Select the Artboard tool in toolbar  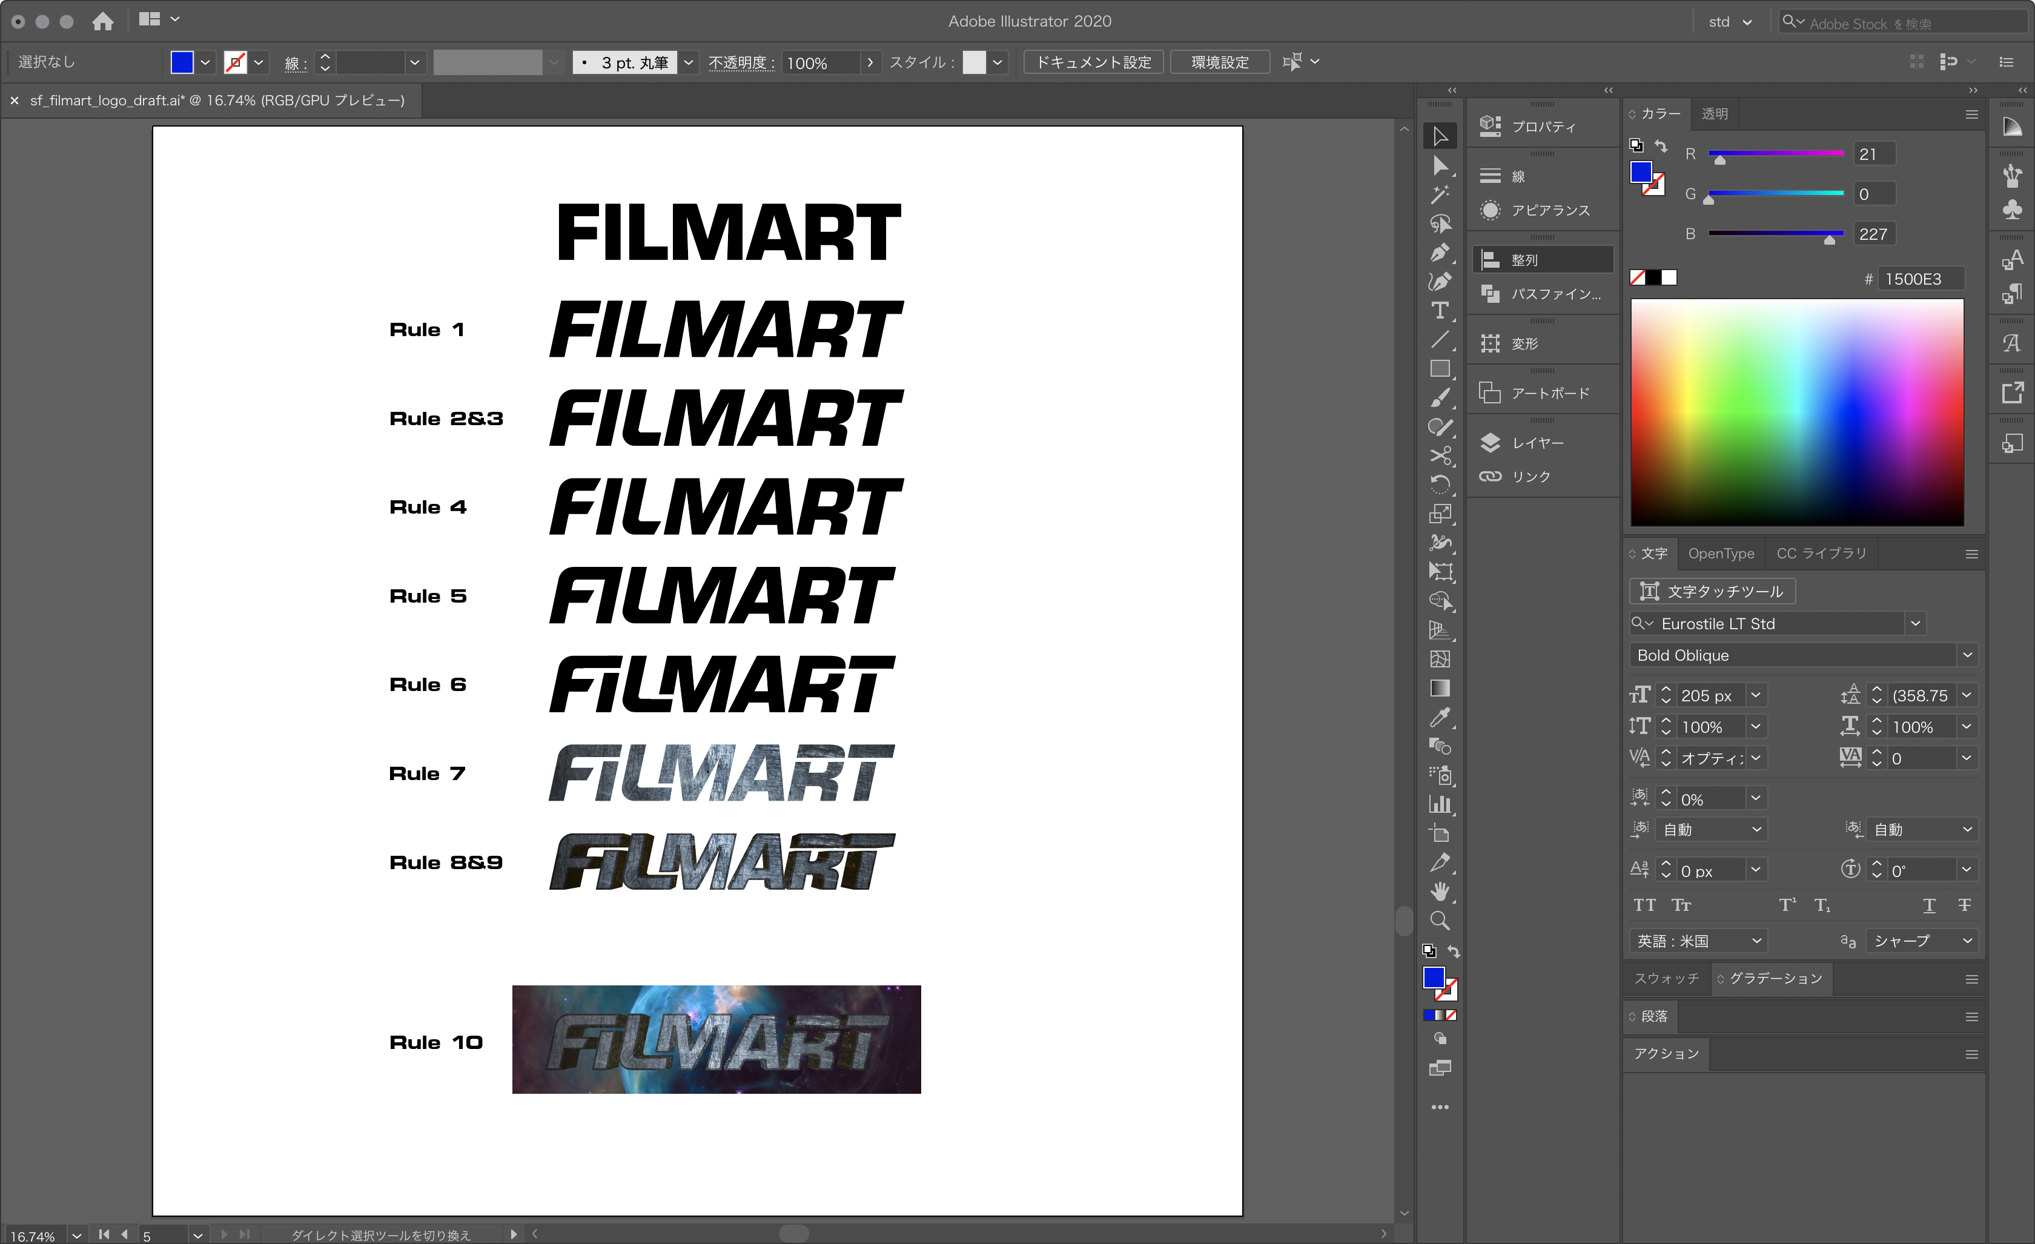(1440, 833)
